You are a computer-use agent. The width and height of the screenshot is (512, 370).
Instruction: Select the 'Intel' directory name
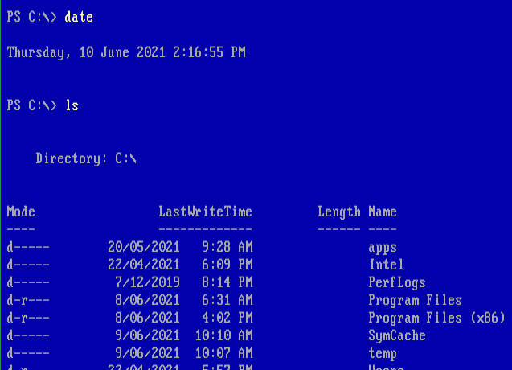(x=387, y=265)
